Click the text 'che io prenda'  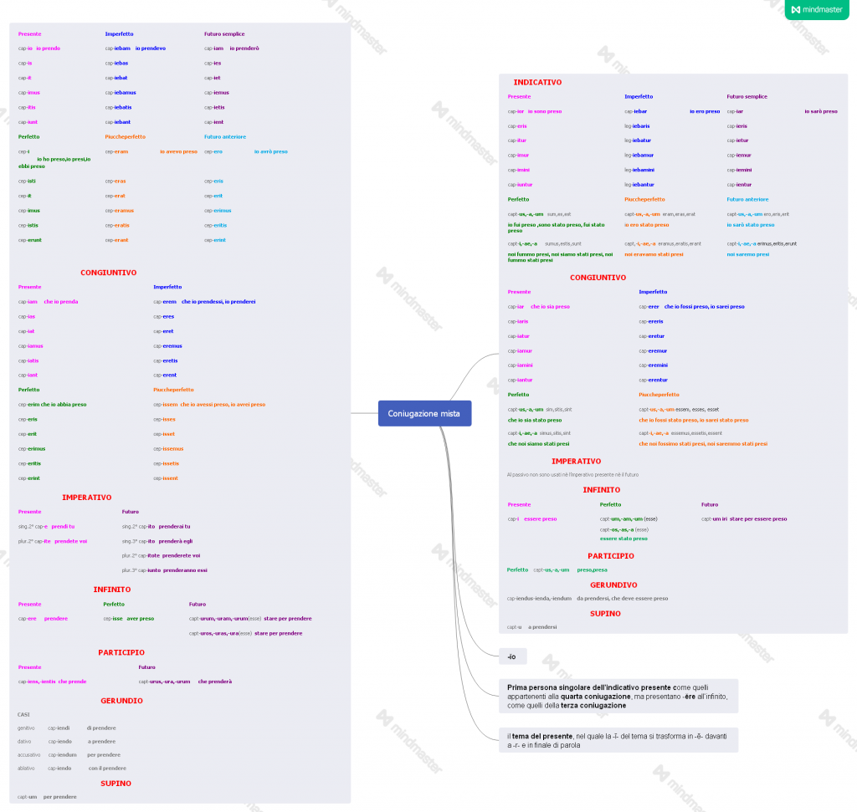pyautogui.click(x=61, y=302)
